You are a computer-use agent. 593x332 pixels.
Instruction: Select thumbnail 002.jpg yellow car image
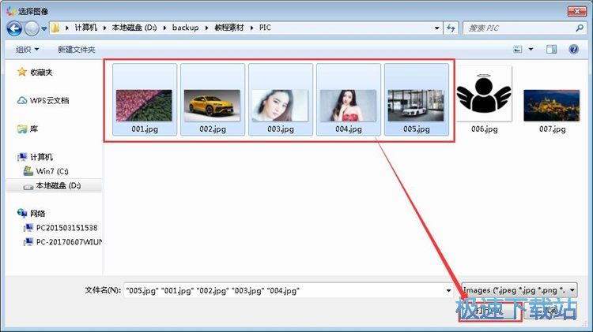(x=212, y=105)
